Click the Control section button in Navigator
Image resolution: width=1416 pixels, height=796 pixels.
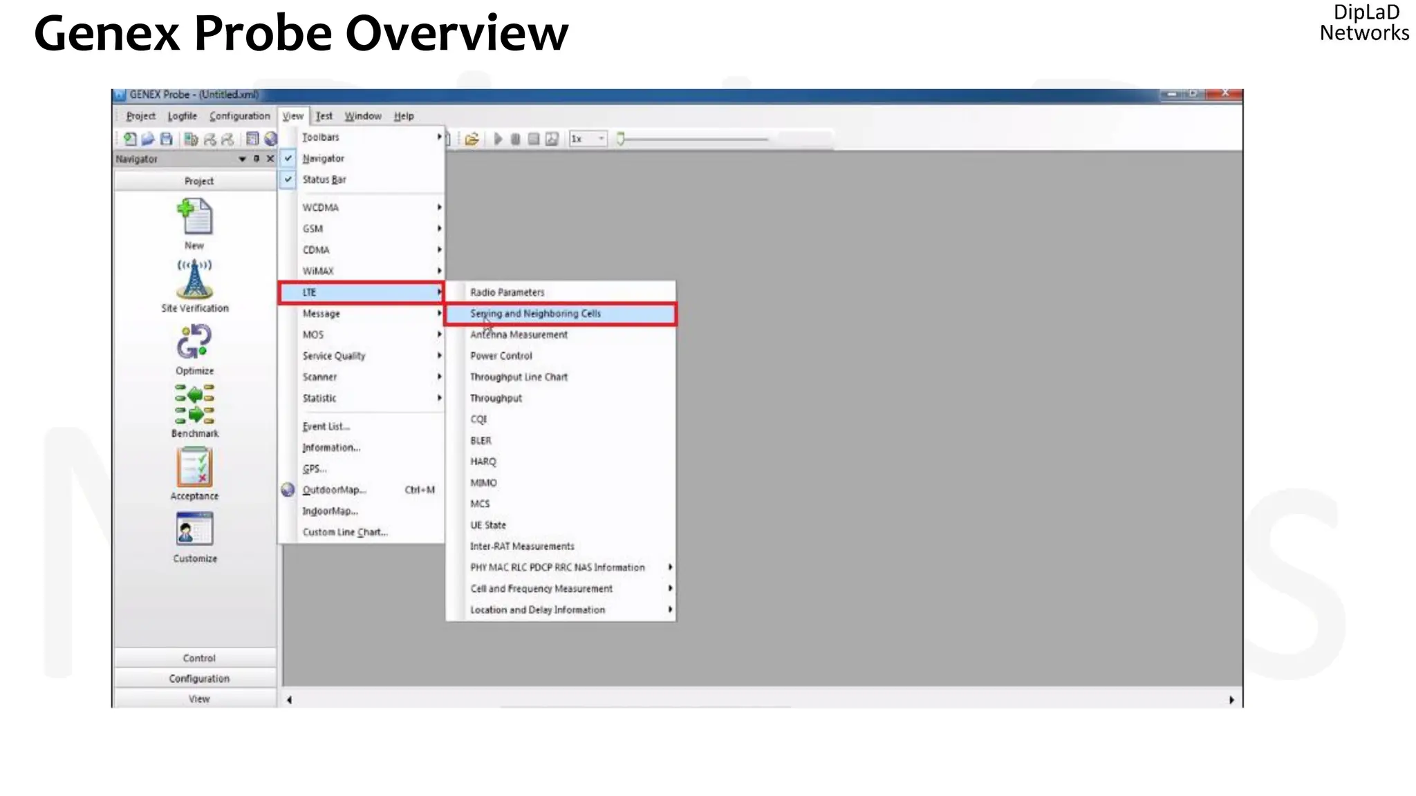click(198, 658)
